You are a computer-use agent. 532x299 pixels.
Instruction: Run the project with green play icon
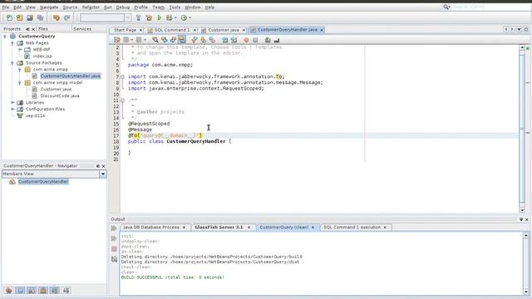tap(159, 17)
